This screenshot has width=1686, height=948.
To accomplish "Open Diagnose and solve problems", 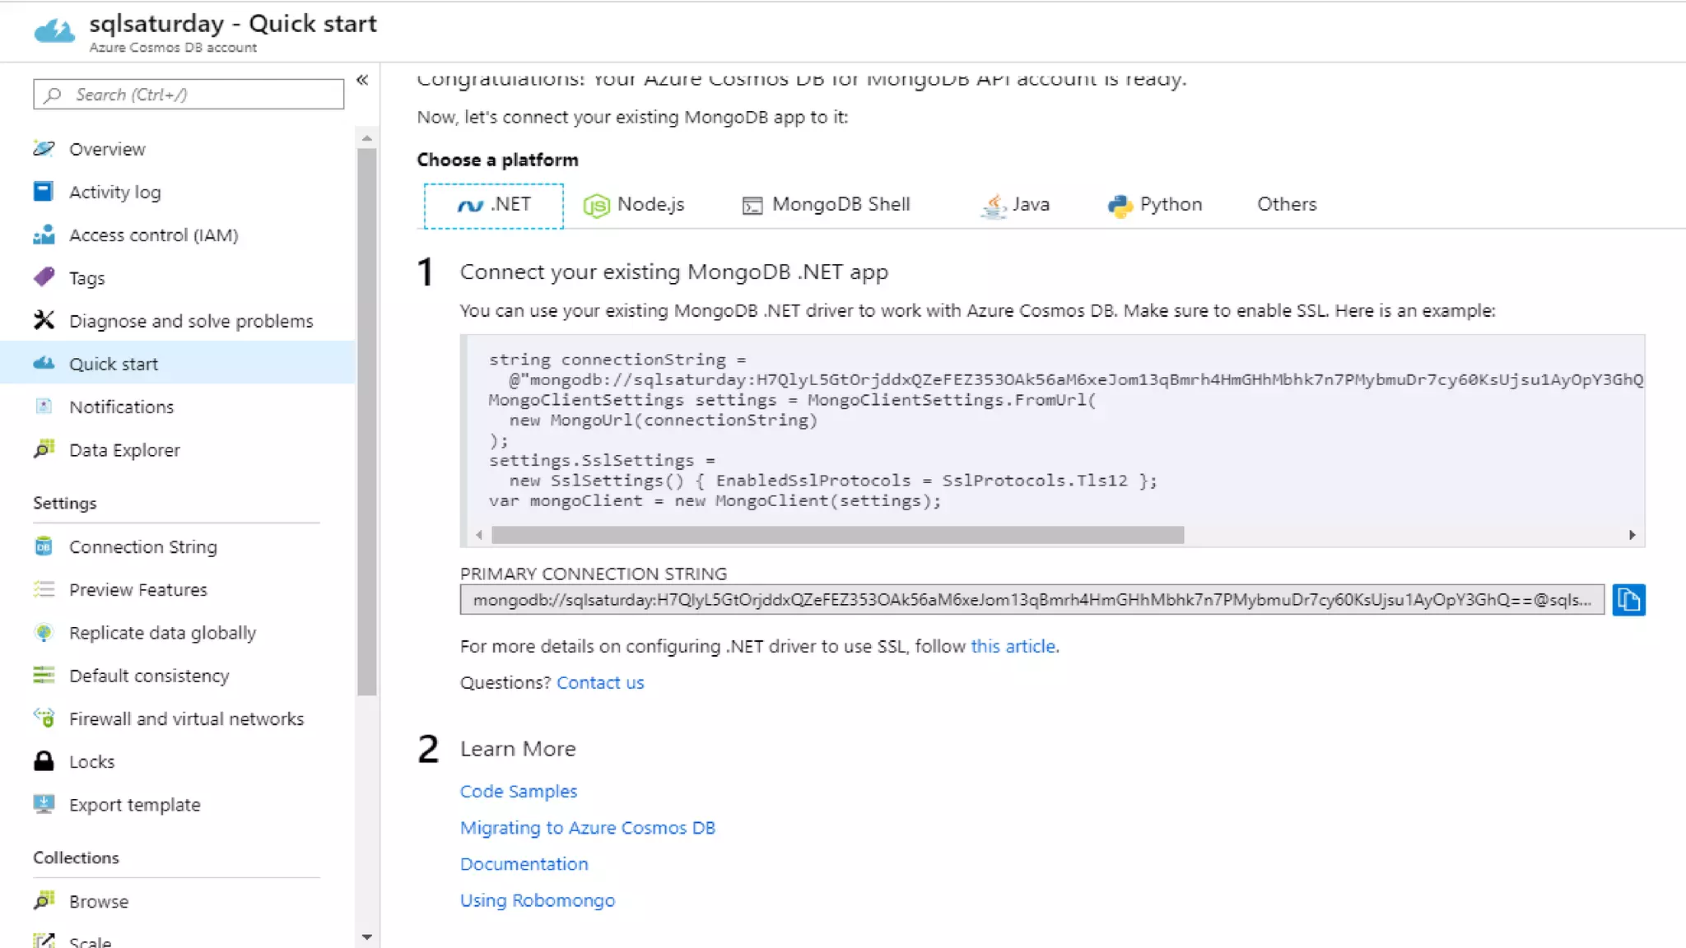I will 190,321.
